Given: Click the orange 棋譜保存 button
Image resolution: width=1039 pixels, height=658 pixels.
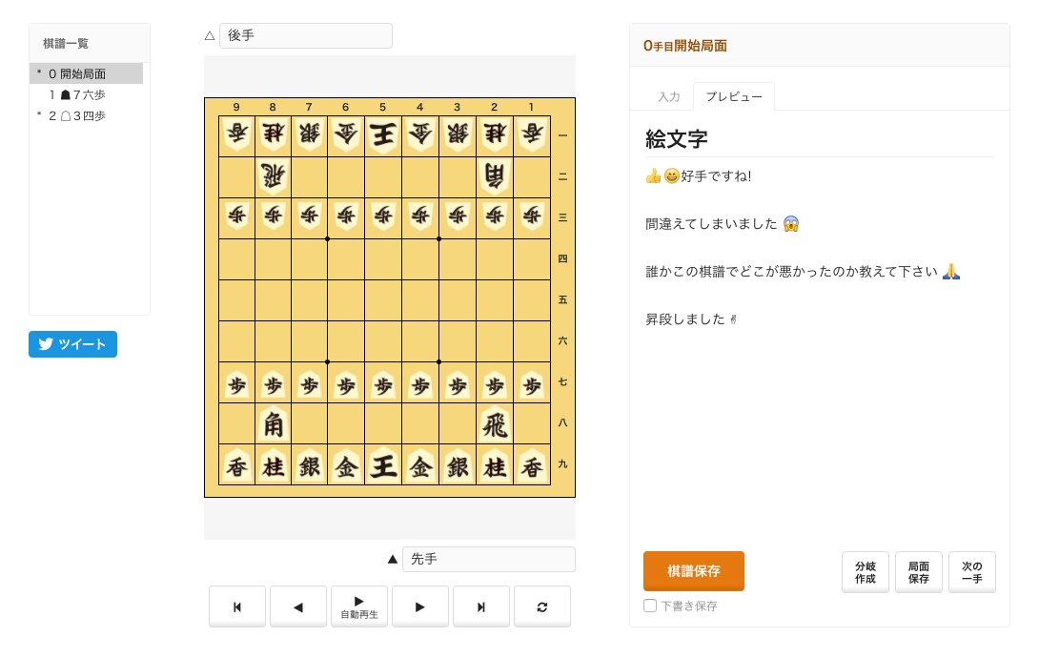Looking at the screenshot, I should pyautogui.click(x=693, y=571).
